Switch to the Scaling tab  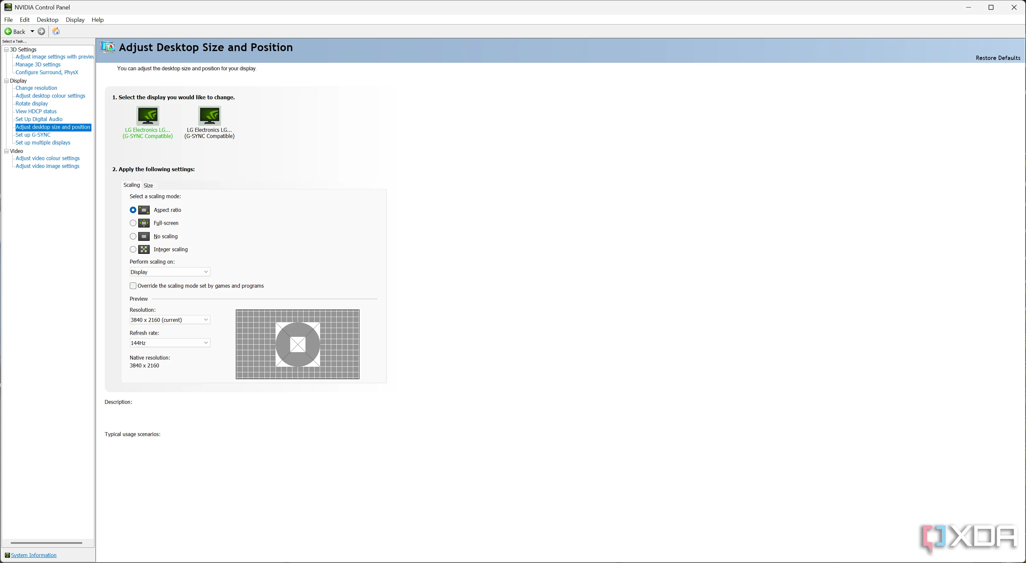pyautogui.click(x=131, y=185)
